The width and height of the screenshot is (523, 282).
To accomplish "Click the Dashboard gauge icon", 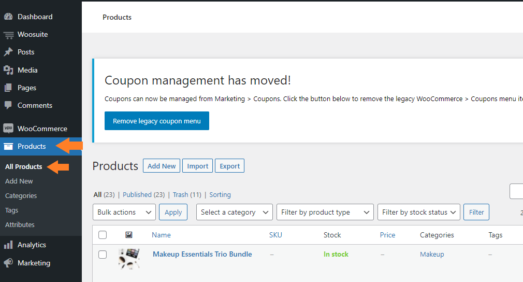I will tap(8, 17).
